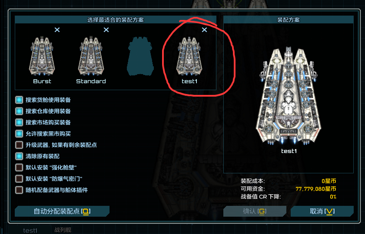The image size is (365, 234).
Task: Enable 升级武器 if spare points option
Action: [x=19, y=145]
